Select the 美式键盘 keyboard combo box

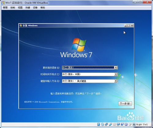pos(90,81)
